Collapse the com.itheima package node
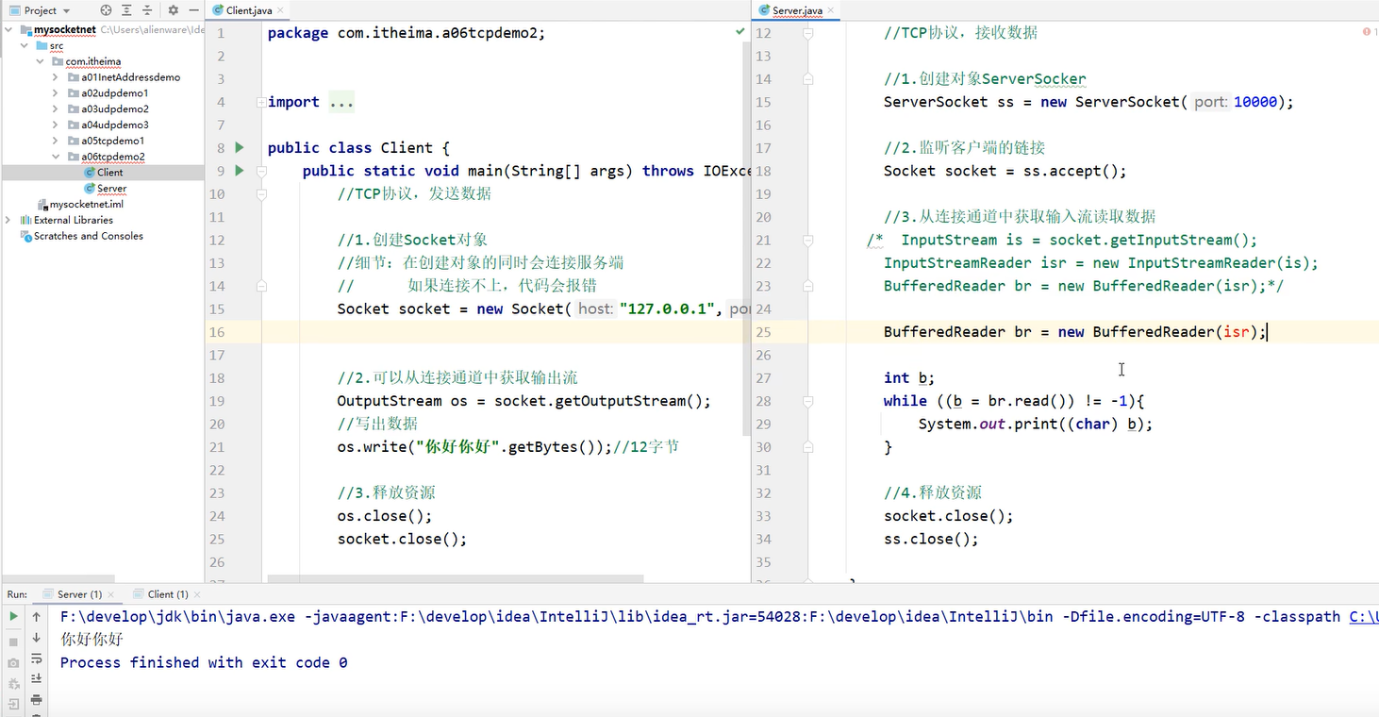 pyautogui.click(x=41, y=60)
